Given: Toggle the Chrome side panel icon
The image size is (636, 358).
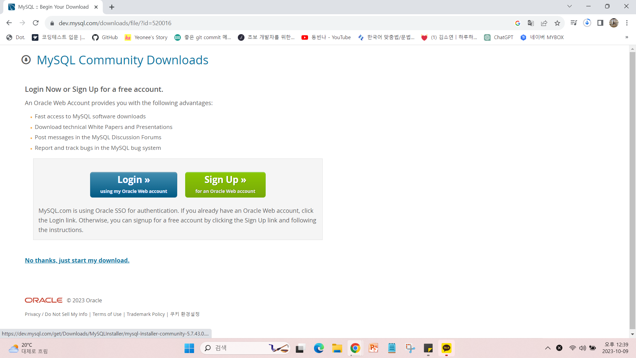Looking at the screenshot, I should 600,23.
